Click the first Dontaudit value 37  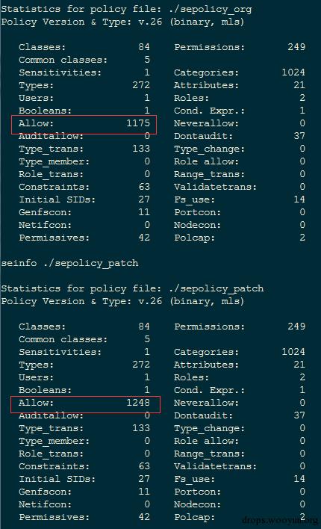tap(299, 136)
